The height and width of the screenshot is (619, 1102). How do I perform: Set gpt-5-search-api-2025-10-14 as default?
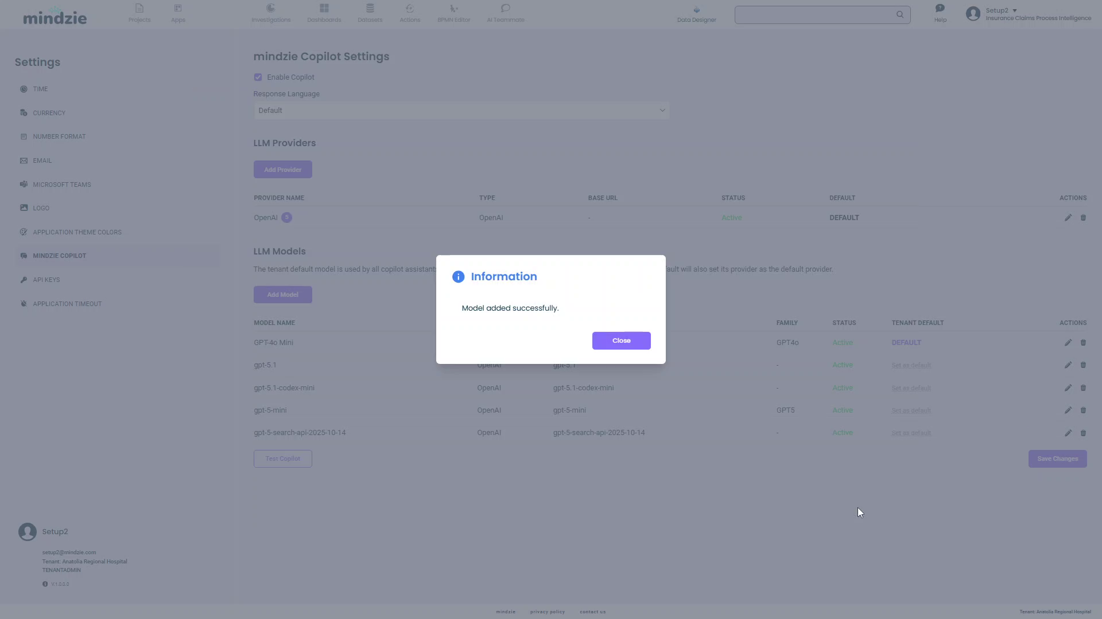(x=911, y=433)
